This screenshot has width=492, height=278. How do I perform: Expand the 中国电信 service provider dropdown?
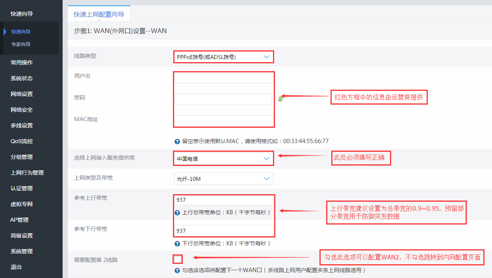point(223,159)
